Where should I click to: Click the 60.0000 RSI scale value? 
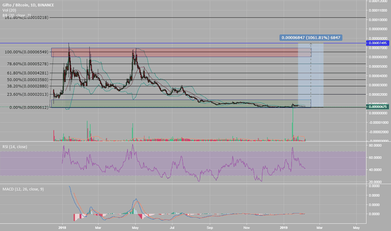click(x=375, y=157)
